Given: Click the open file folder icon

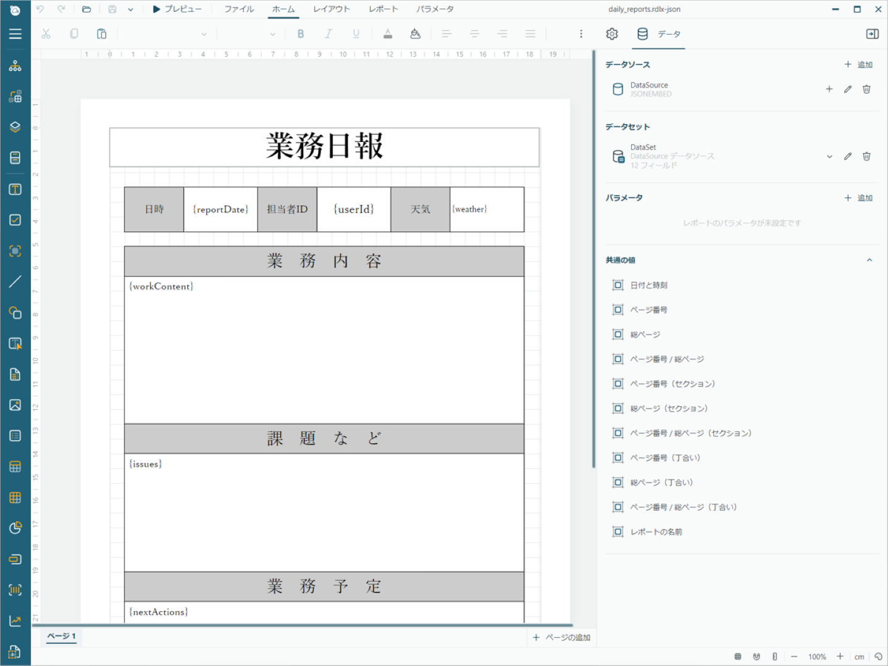Looking at the screenshot, I should [x=86, y=9].
